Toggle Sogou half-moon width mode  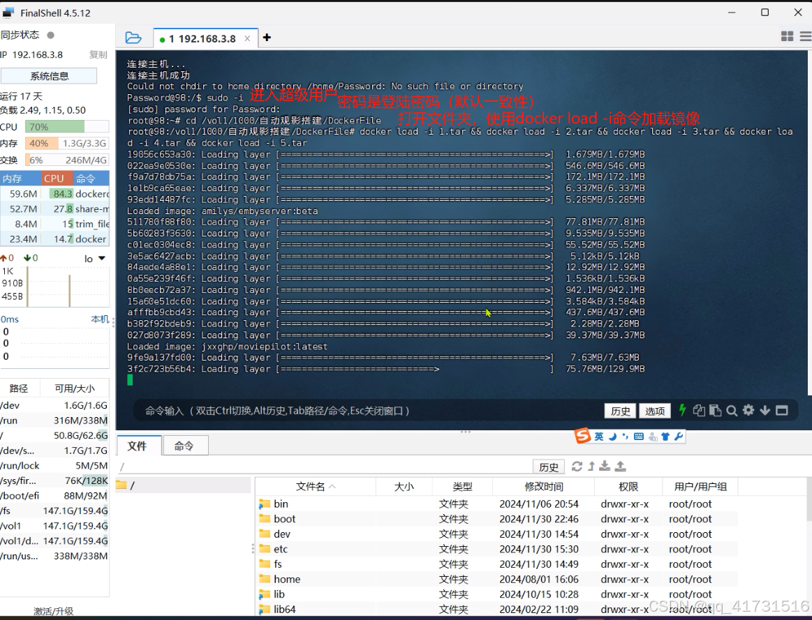point(612,437)
